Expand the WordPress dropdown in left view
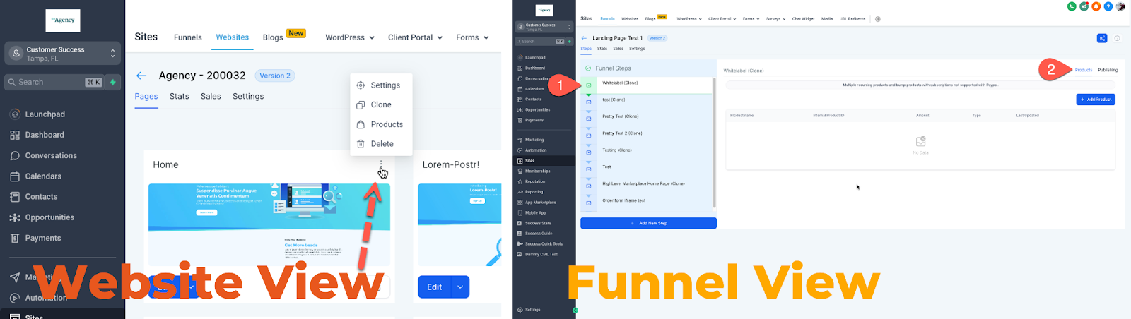Image resolution: width=1131 pixels, height=319 pixels. coord(350,37)
